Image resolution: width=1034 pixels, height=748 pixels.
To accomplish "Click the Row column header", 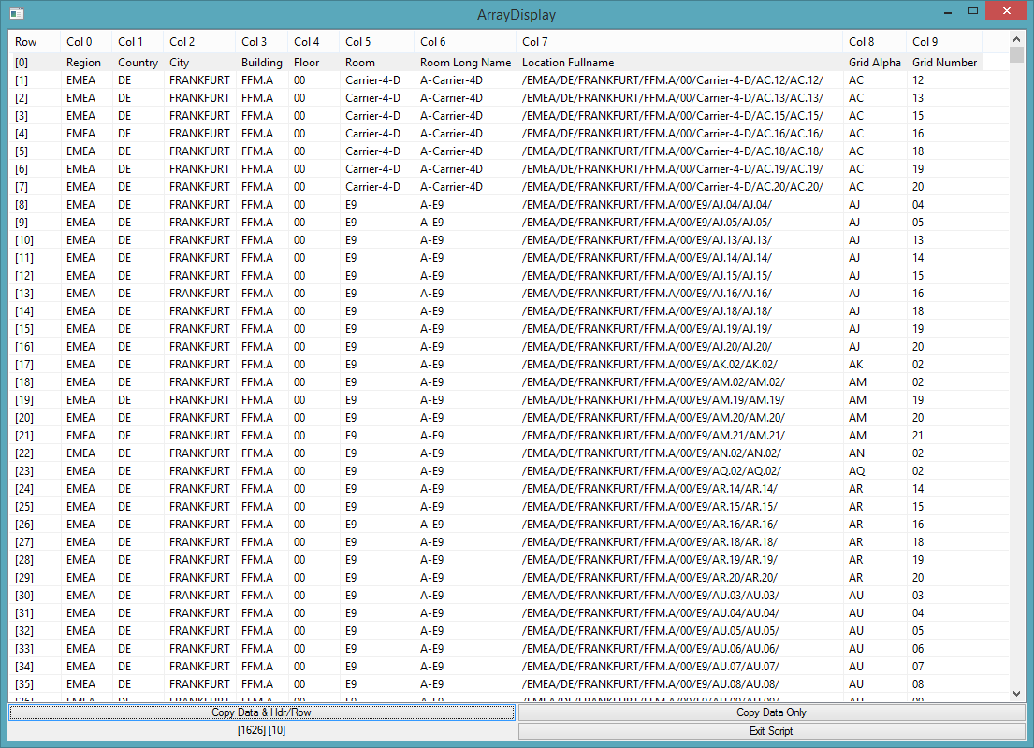I will tap(26, 42).
